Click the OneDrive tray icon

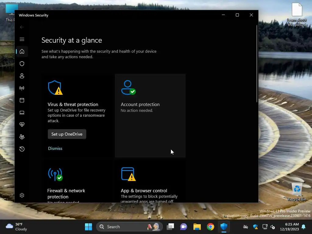tap(246, 227)
